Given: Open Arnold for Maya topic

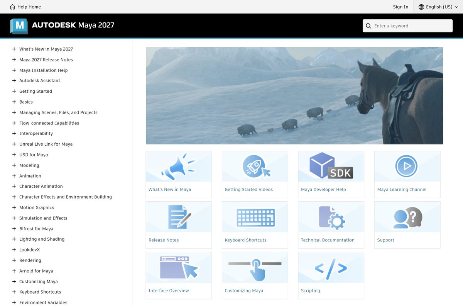Looking at the screenshot, I should pos(36,271).
